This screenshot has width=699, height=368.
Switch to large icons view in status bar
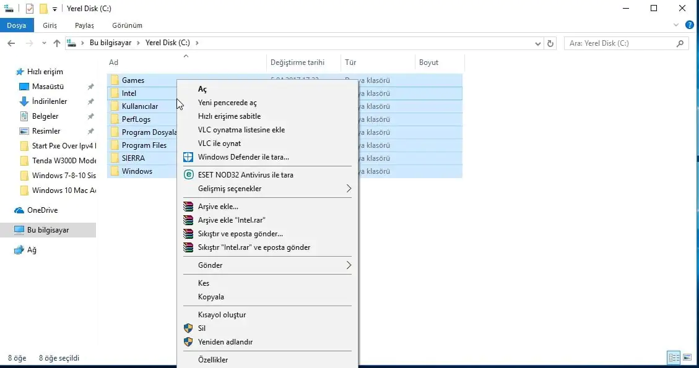click(x=687, y=358)
